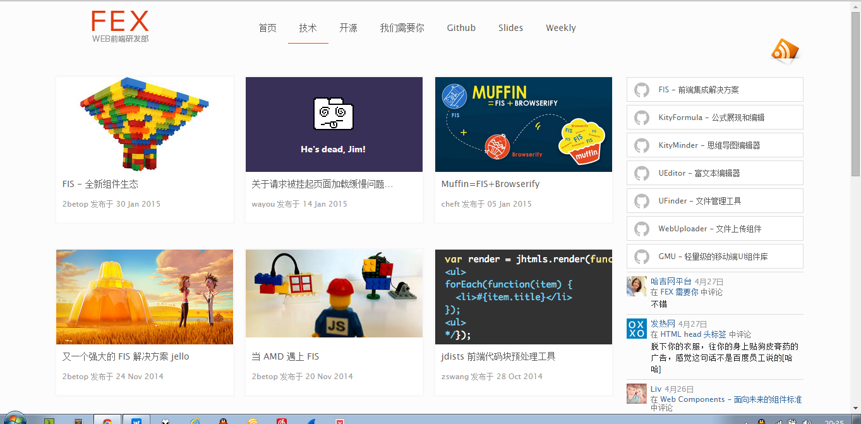Open FIS - 前端集成解决方案 project button

(x=715, y=90)
